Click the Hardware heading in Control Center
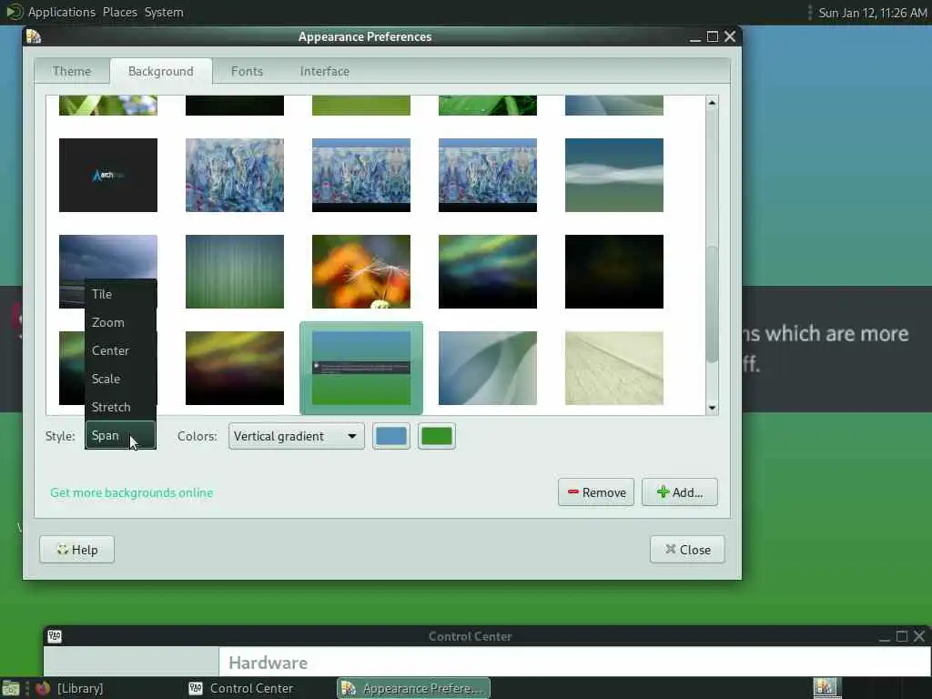 pos(268,663)
